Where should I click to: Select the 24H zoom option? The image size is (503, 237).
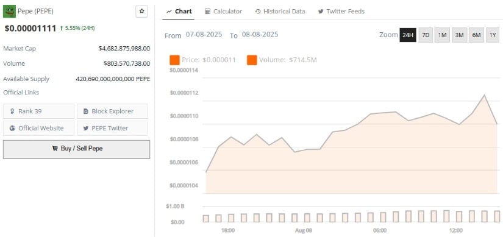point(408,35)
